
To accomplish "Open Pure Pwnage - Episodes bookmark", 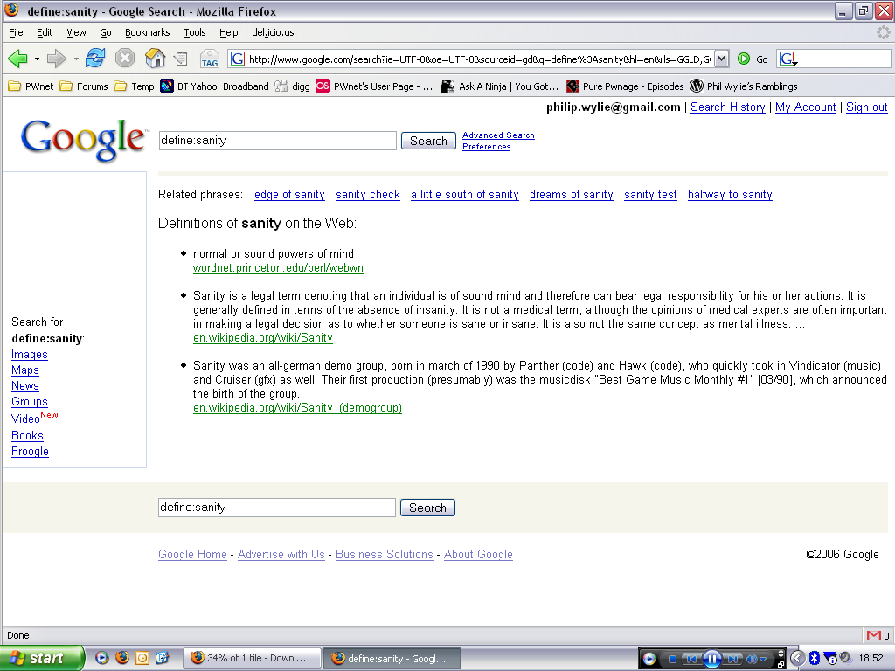I will pyautogui.click(x=625, y=86).
